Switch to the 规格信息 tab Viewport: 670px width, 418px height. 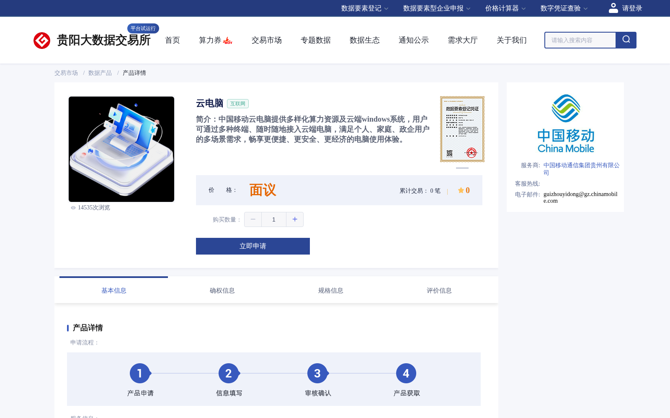point(331,291)
